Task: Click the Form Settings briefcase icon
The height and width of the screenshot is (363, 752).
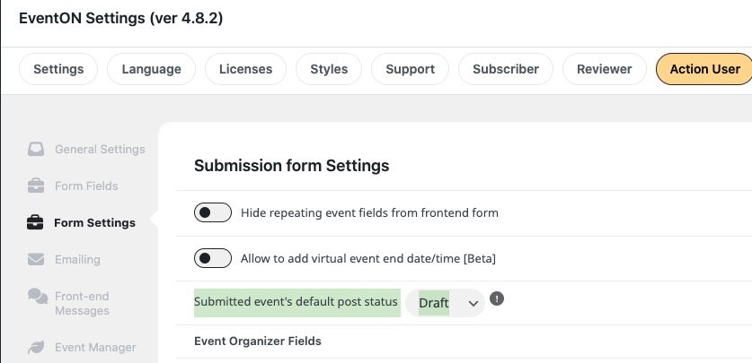Action: coord(35,223)
